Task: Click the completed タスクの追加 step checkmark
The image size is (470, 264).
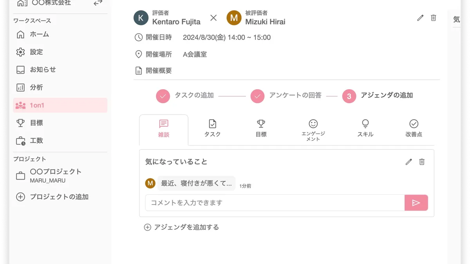Action: 163,96
